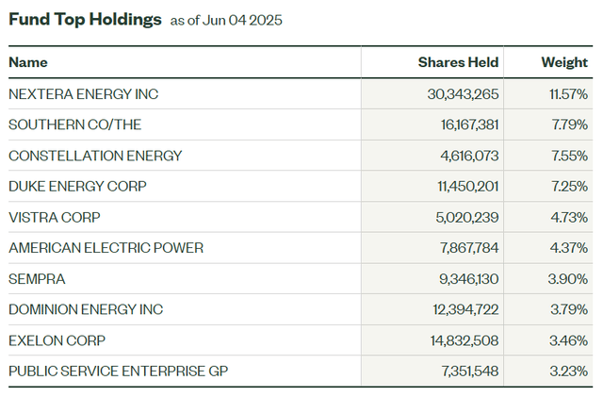This screenshot has width=603, height=397.
Task: Click the Name column header
Action: [x=27, y=62]
